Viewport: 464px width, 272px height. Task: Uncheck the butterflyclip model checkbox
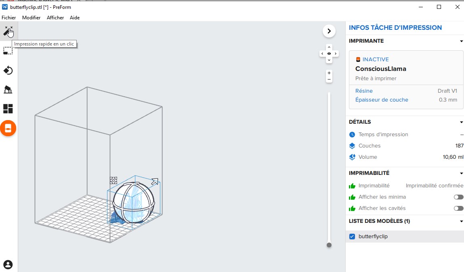coord(352,237)
